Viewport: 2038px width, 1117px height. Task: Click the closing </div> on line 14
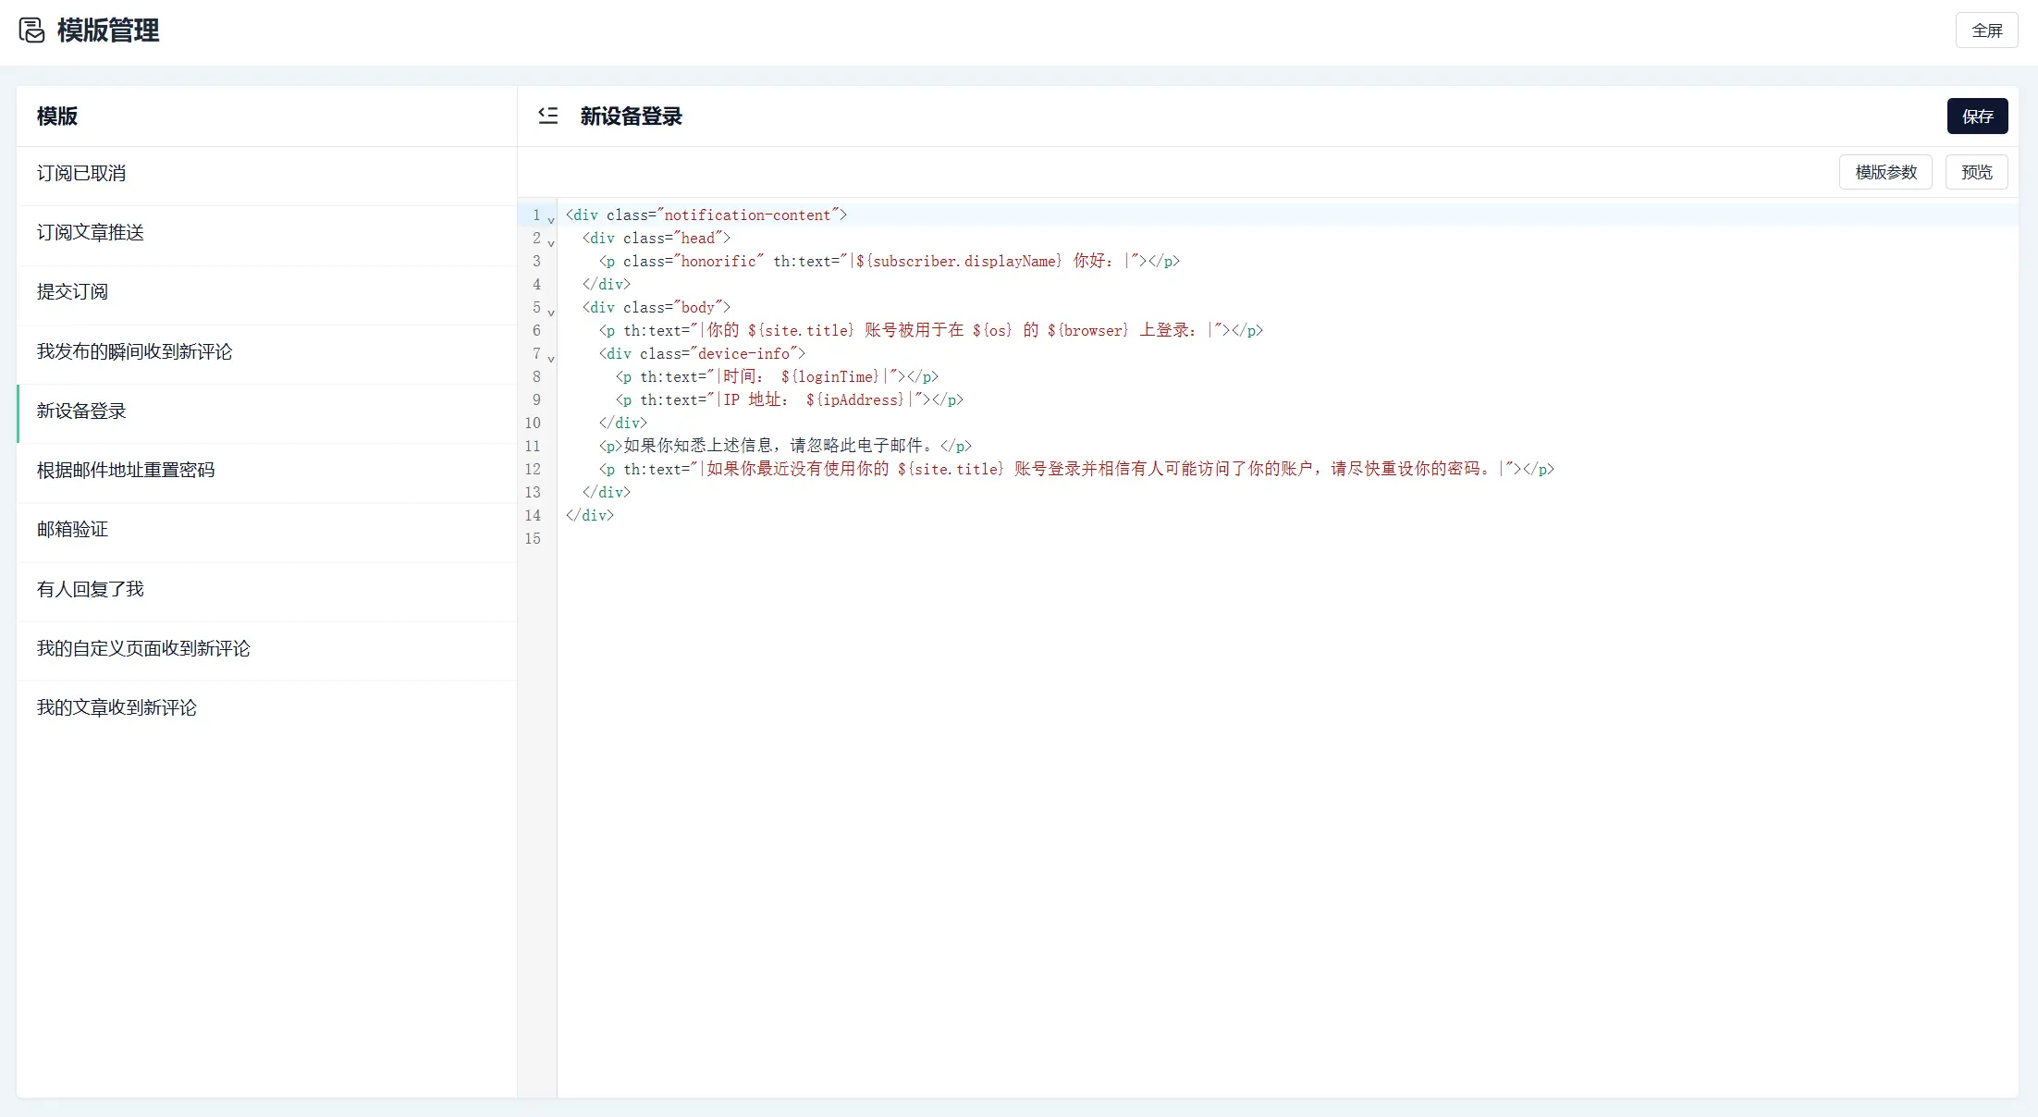coord(590,515)
